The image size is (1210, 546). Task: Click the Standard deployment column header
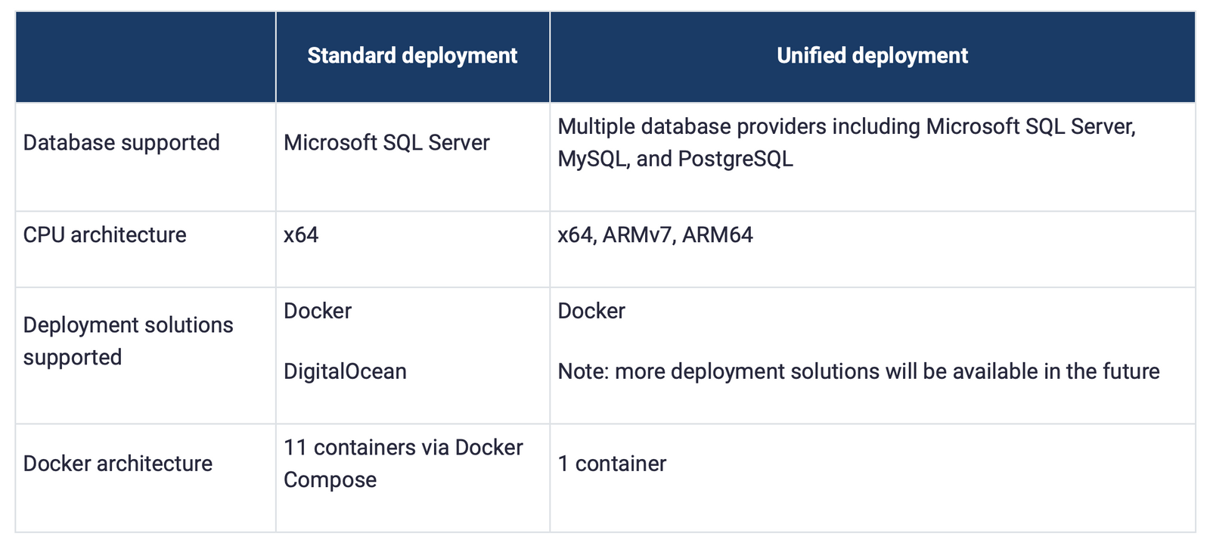pos(412,56)
